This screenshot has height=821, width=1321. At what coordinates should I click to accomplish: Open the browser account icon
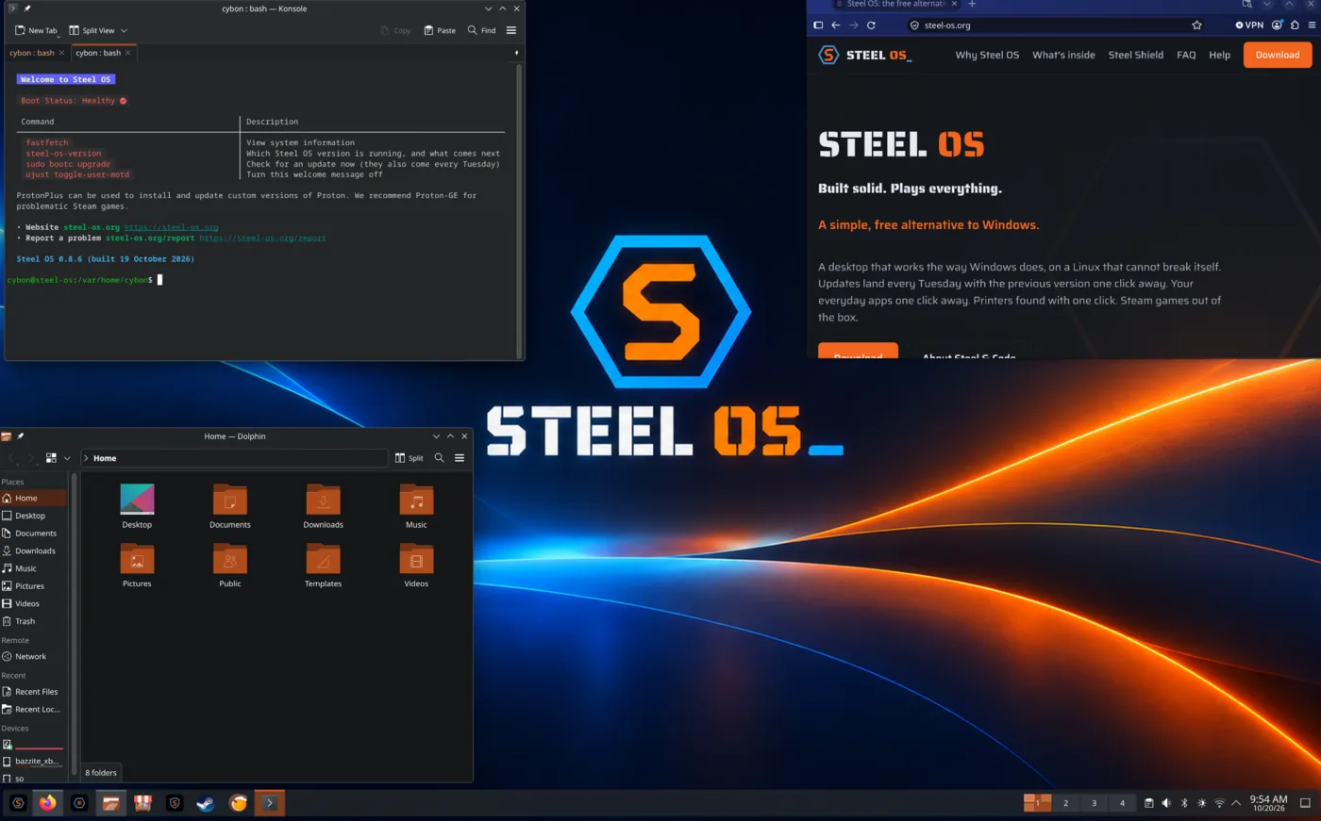point(1277,25)
